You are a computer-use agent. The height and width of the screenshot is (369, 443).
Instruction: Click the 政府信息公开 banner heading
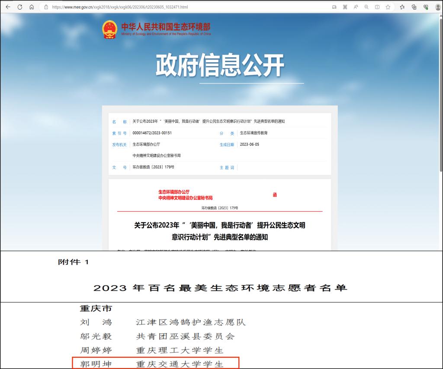coord(220,65)
